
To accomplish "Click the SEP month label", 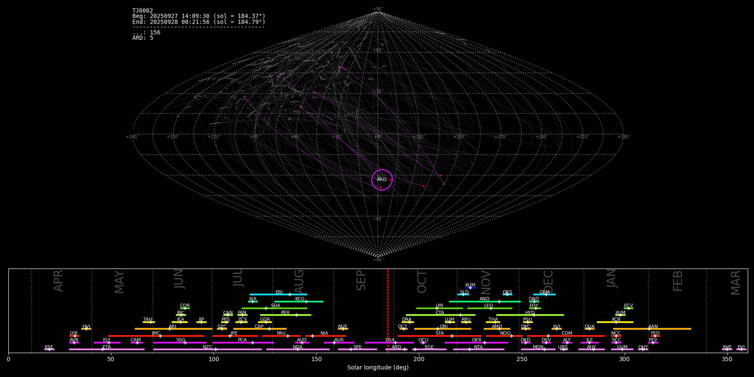I will coord(361,280).
